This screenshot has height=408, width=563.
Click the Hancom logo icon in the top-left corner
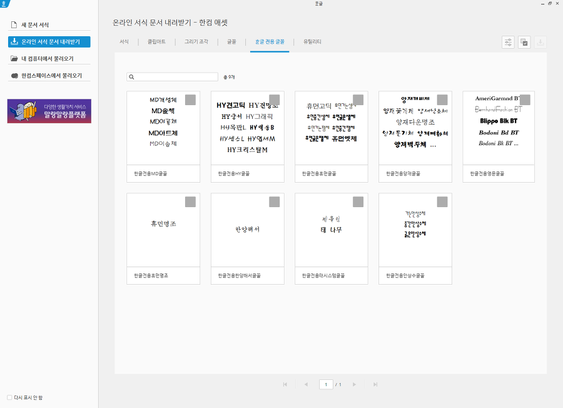click(4, 4)
